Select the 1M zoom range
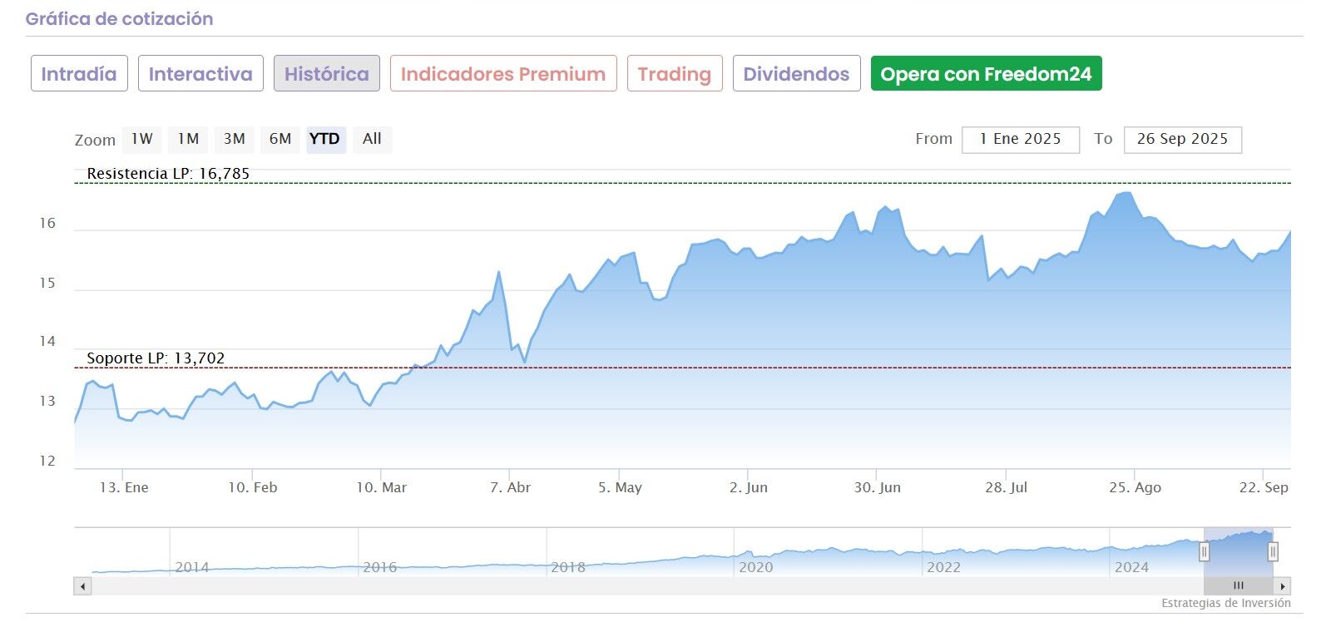Screen dimensions: 1336x627 point(188,139)
